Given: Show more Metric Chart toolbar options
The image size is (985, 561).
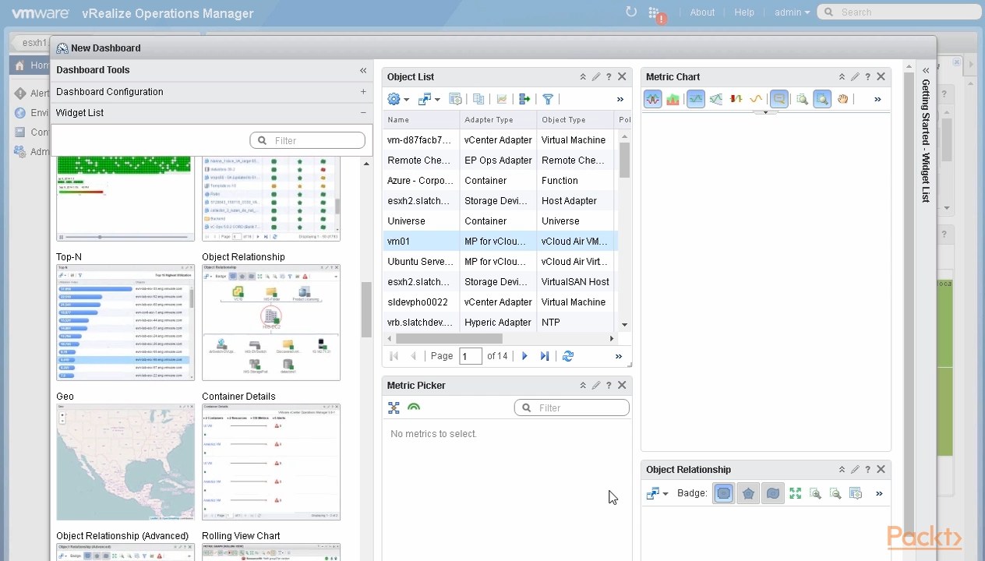Looking at the screenshot, I should 877,99.
